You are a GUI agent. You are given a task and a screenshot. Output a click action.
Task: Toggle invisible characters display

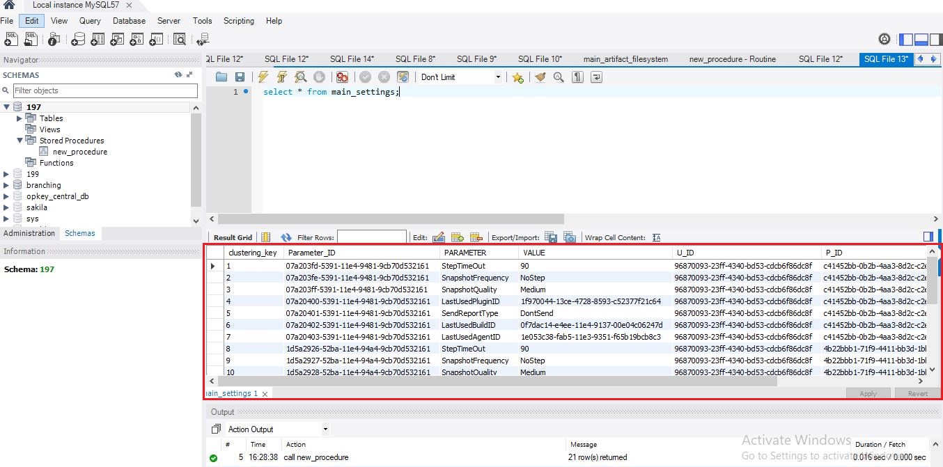(577, 77)
